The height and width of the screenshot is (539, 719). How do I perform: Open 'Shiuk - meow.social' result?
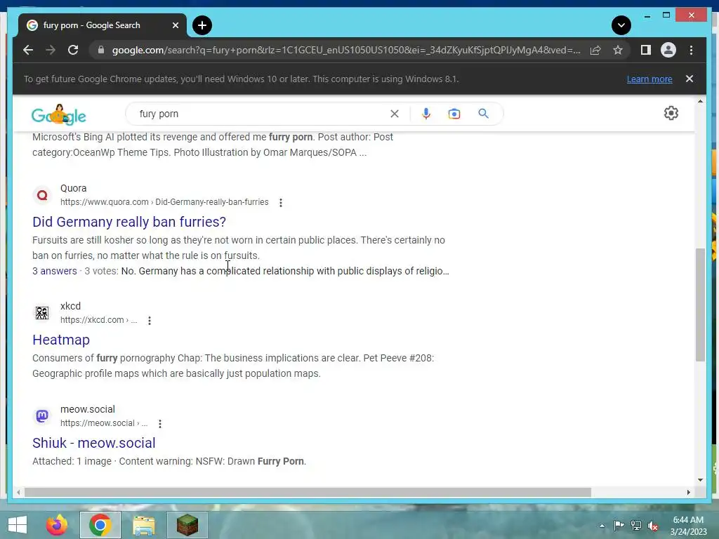[94, 443]
